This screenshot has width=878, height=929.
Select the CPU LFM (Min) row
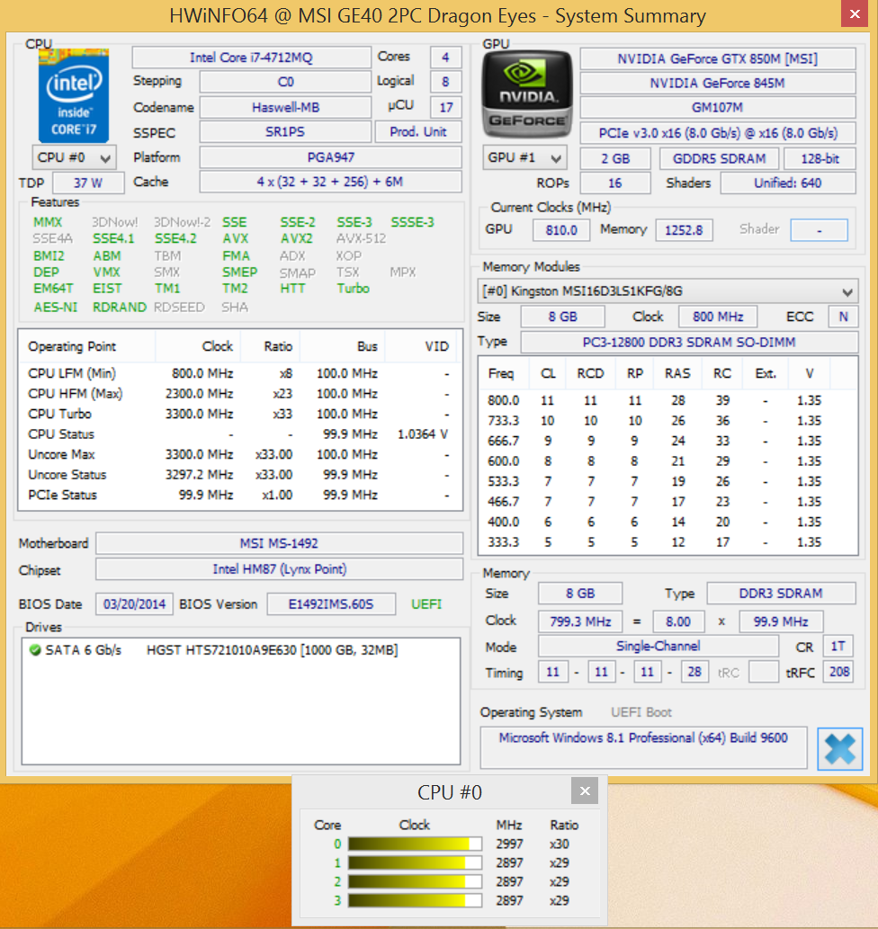pyautogui.click(x=239, y=373)
